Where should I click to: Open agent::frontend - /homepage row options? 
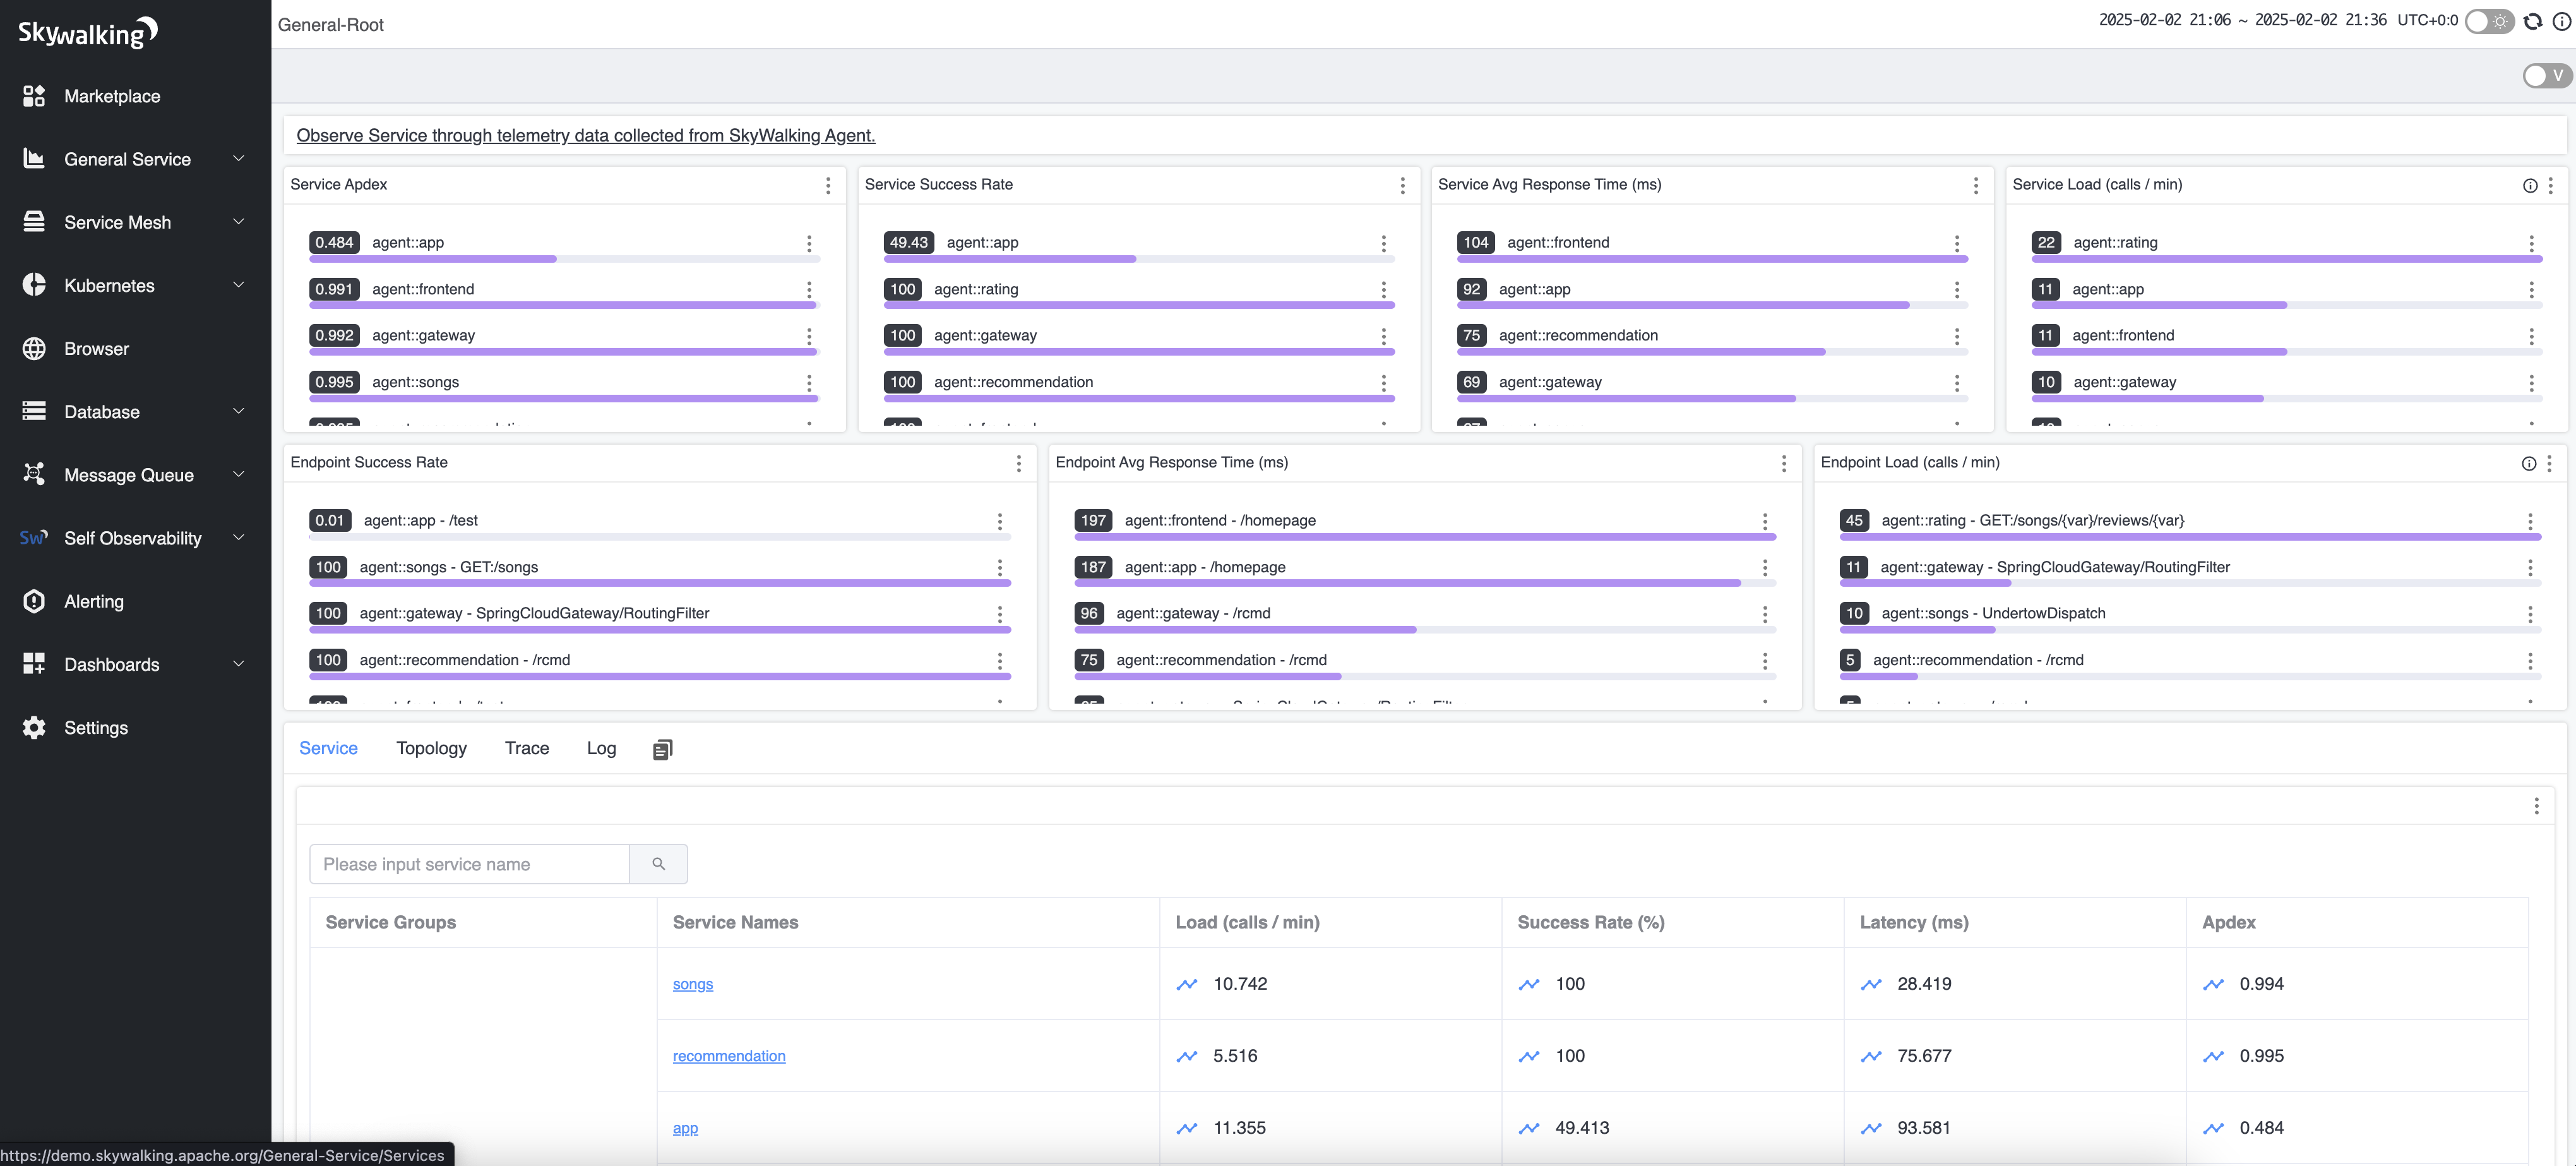tap(1765, 521)
